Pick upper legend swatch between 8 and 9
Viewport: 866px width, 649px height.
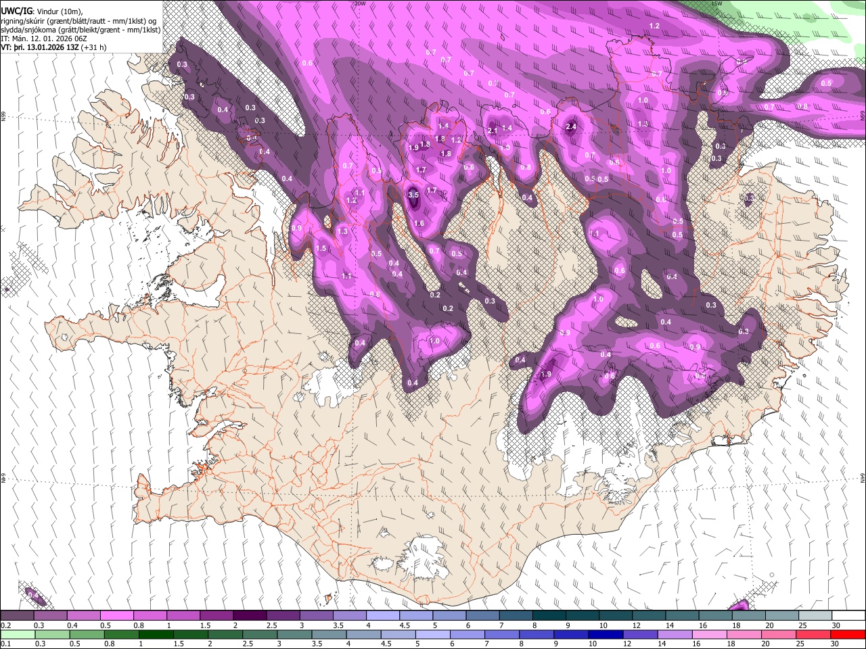549,616
